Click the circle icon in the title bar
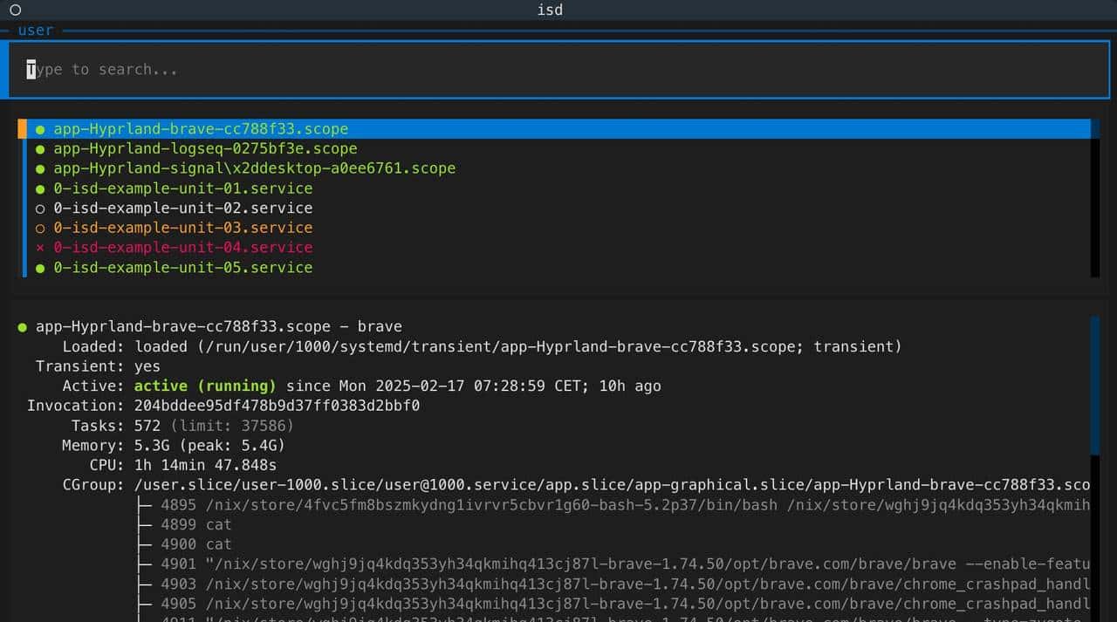 (15, 10)
